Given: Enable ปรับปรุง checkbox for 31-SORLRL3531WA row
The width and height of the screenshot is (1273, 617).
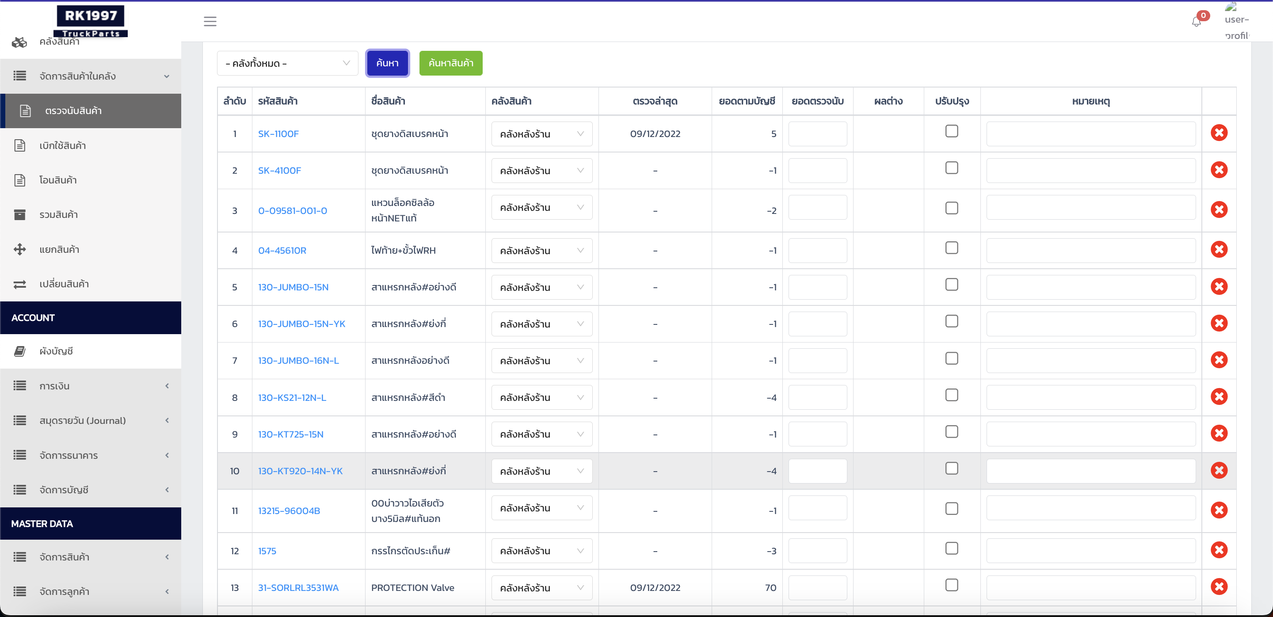Looking at the screenshot, I should pyautogui.click(x=951, y=585).
